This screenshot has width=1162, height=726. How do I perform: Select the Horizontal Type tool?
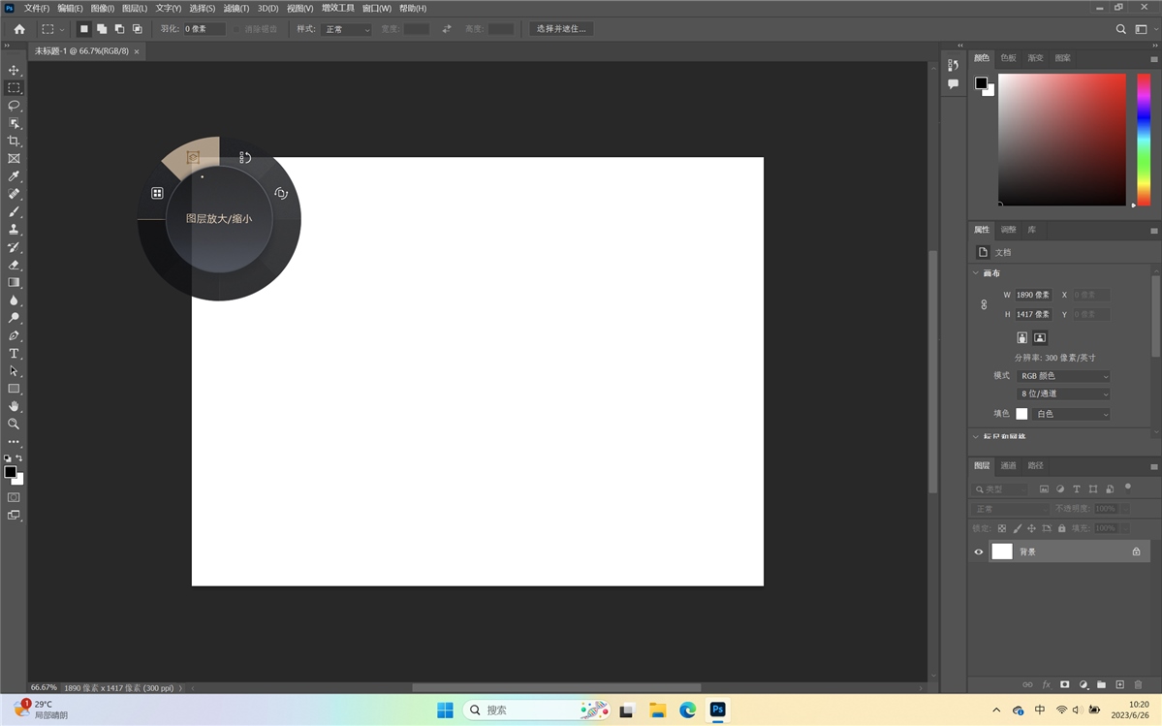pyautogui.click(x=14, y=354)
